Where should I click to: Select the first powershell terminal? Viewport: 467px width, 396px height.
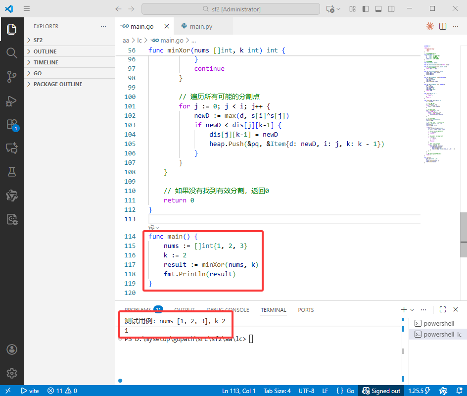[x=438, y=323]
